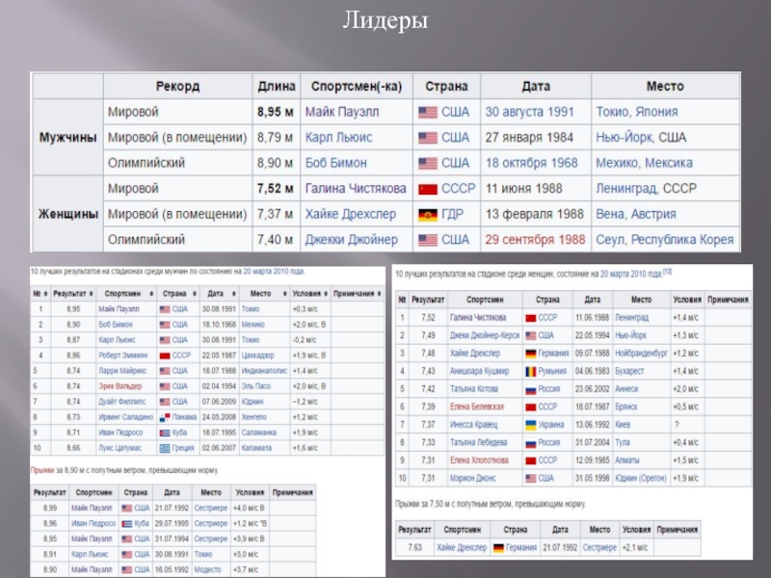Click 20 марта 2010 года link above women's table
The height and width of the screenshot is (578, 771).
point(631,275)
